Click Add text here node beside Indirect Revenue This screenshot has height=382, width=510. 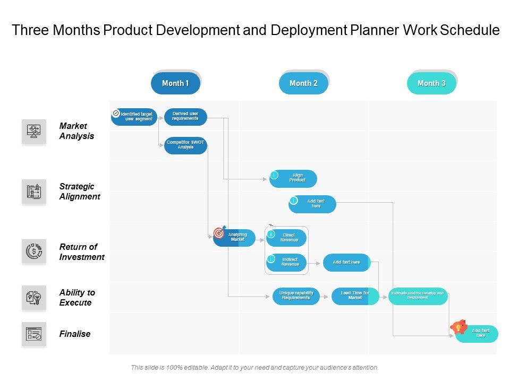347,263
